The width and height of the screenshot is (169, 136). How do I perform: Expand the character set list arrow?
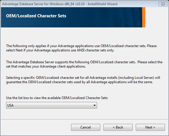tap(94, 105)
